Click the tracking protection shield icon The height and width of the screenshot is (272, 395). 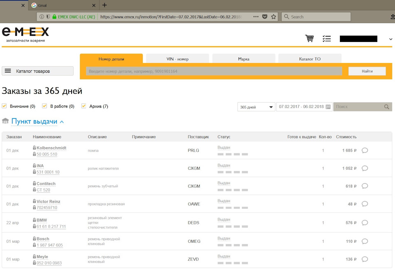pos(48,16)
